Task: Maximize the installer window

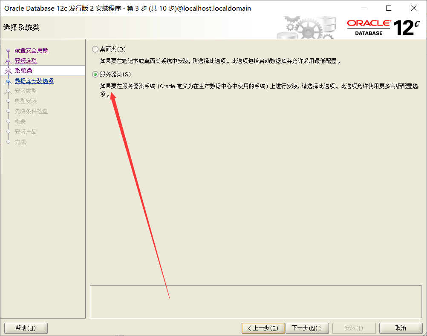Action: [389, 8]
